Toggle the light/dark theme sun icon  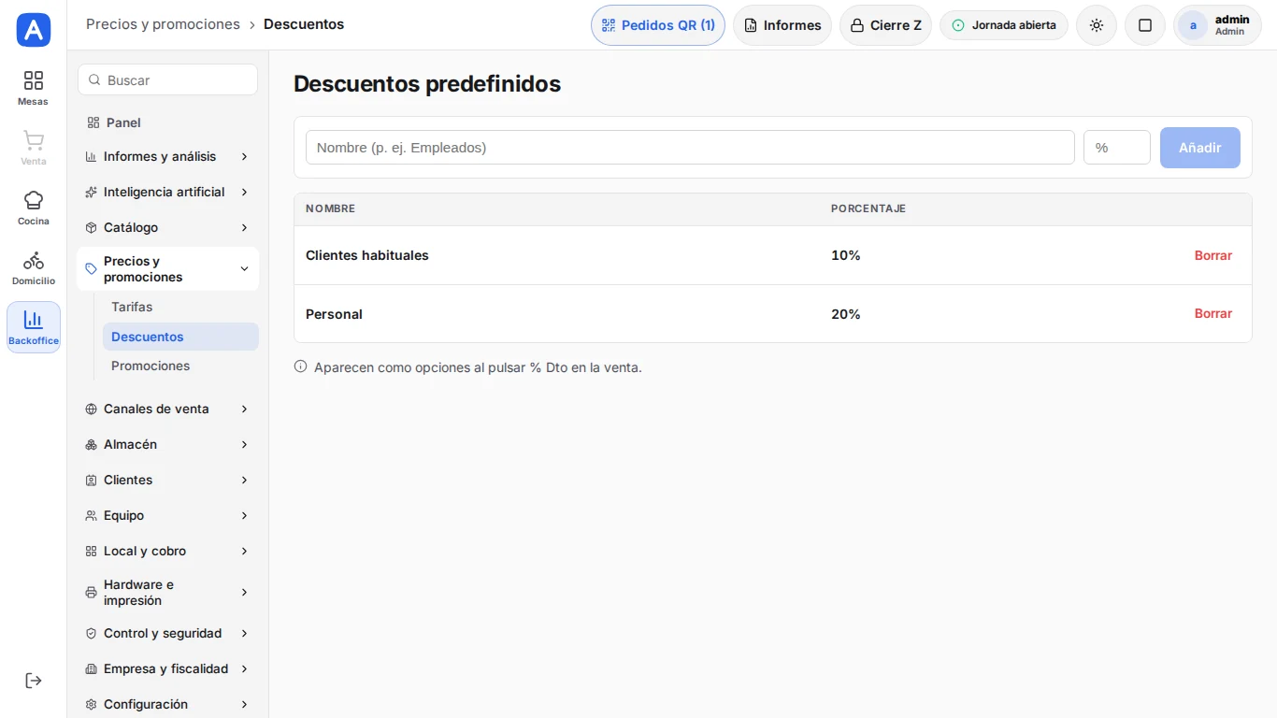click(1097, 25)
